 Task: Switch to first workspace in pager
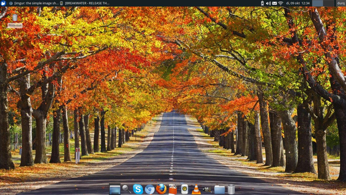coord(318,3)
